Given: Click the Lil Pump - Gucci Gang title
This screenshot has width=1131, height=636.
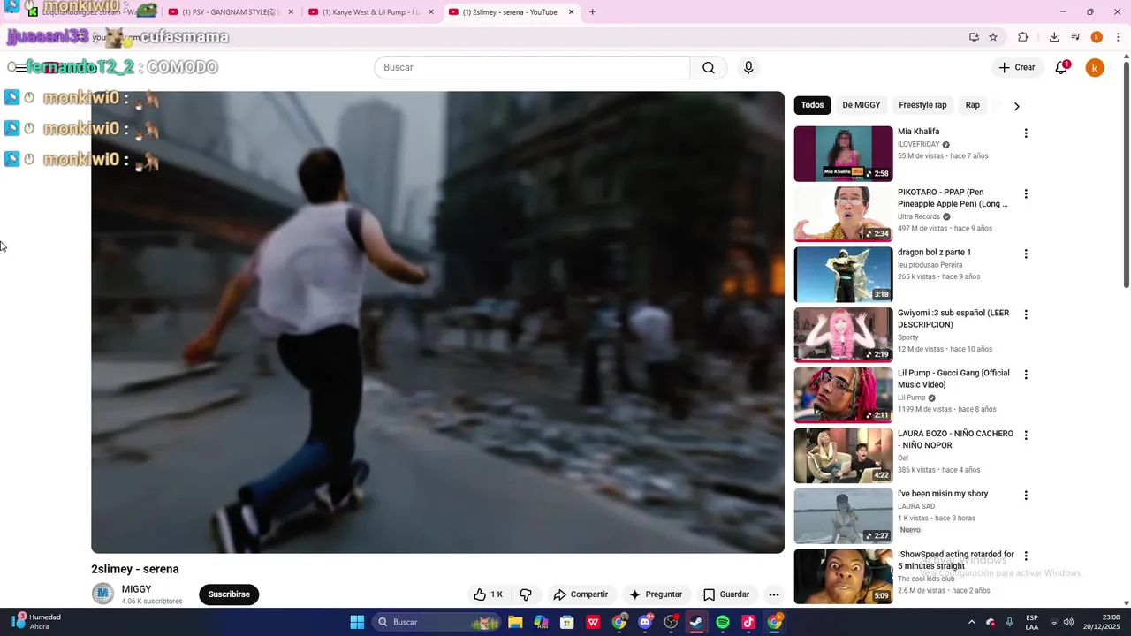Looking at the screenshot, I should coord(953,379).
